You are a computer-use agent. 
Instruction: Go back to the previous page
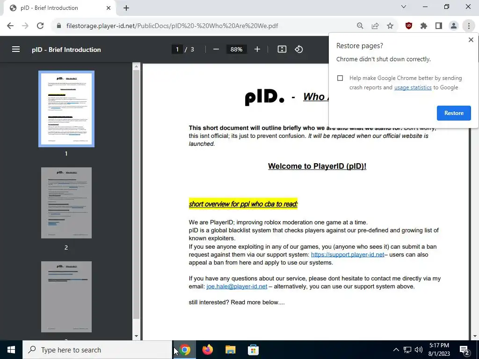click(x=10, y=26)
